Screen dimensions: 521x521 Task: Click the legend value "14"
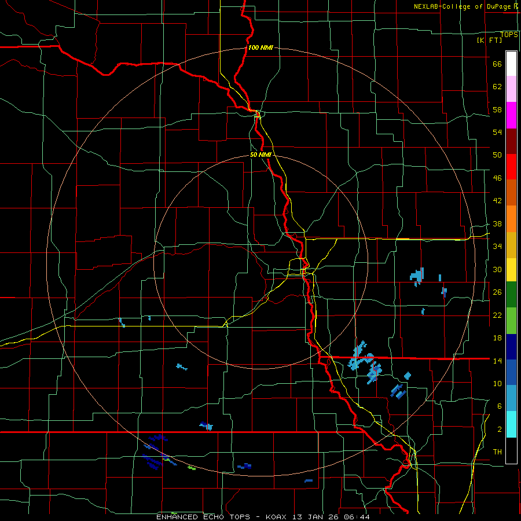(497, 361)
